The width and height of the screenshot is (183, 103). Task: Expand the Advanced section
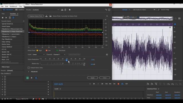click(x=29, y=72)
